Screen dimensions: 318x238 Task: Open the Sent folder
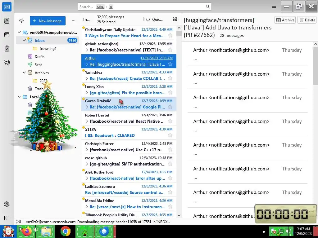(x=38, y=64)
